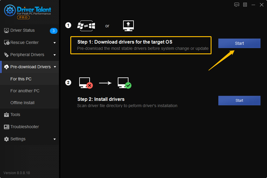Image resolution: width=267 pixels, height=178 pixels.
Task: Close the Driver Talent window
Action: coord(262,5)
